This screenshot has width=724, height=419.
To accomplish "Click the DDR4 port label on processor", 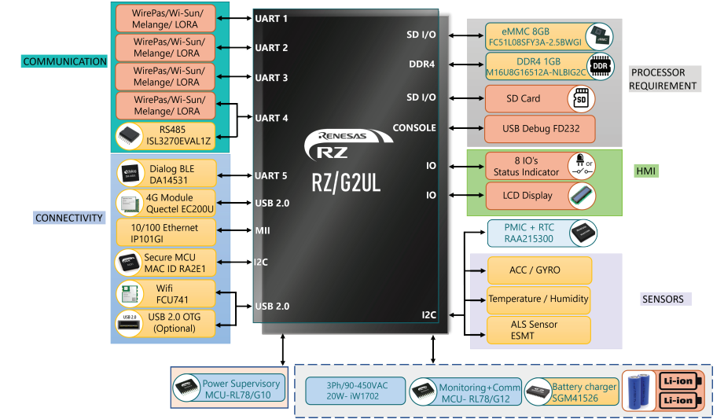I will click(x=422, y=64).
